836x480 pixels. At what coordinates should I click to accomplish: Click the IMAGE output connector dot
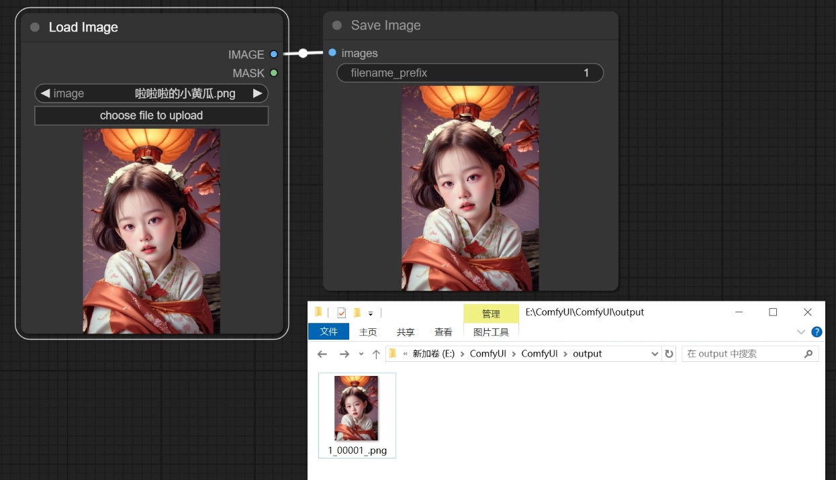[273, 54]
